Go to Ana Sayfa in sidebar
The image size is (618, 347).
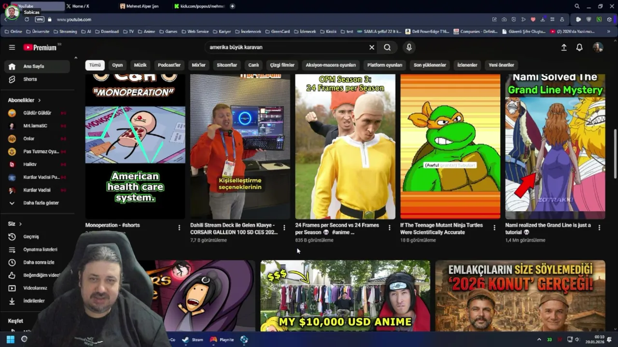[x=38, y=66]
